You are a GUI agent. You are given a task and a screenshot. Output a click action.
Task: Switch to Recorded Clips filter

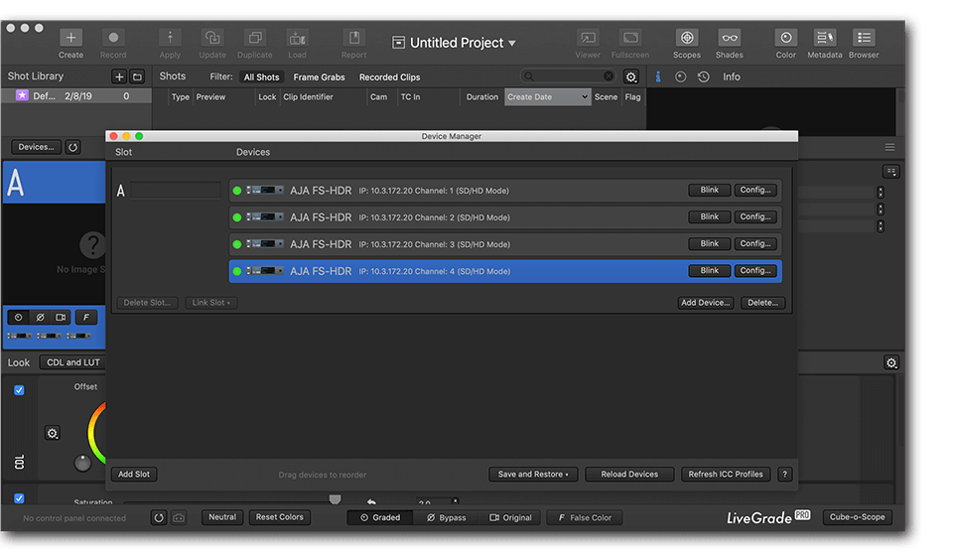click(389, 77)
